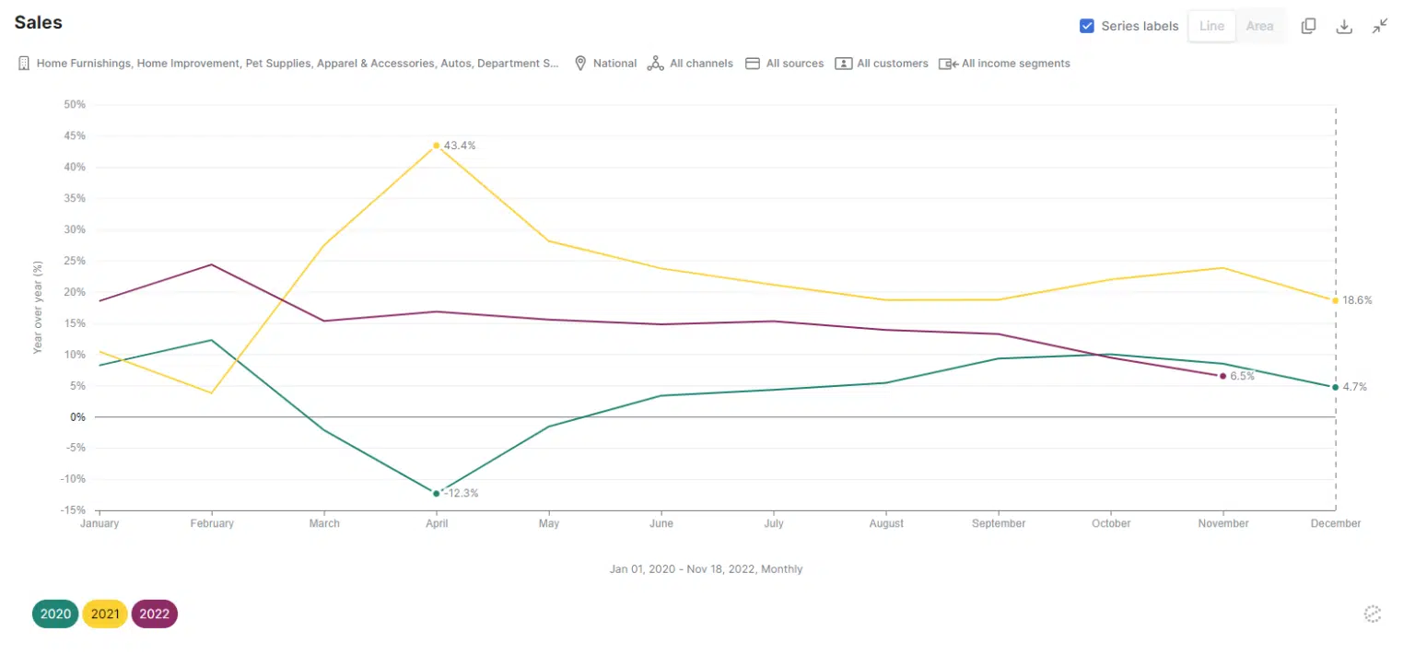This screenshot has width=1415, height=655.
Task: Switch to the Area chart view
Action: click(x=1259, y=26)
